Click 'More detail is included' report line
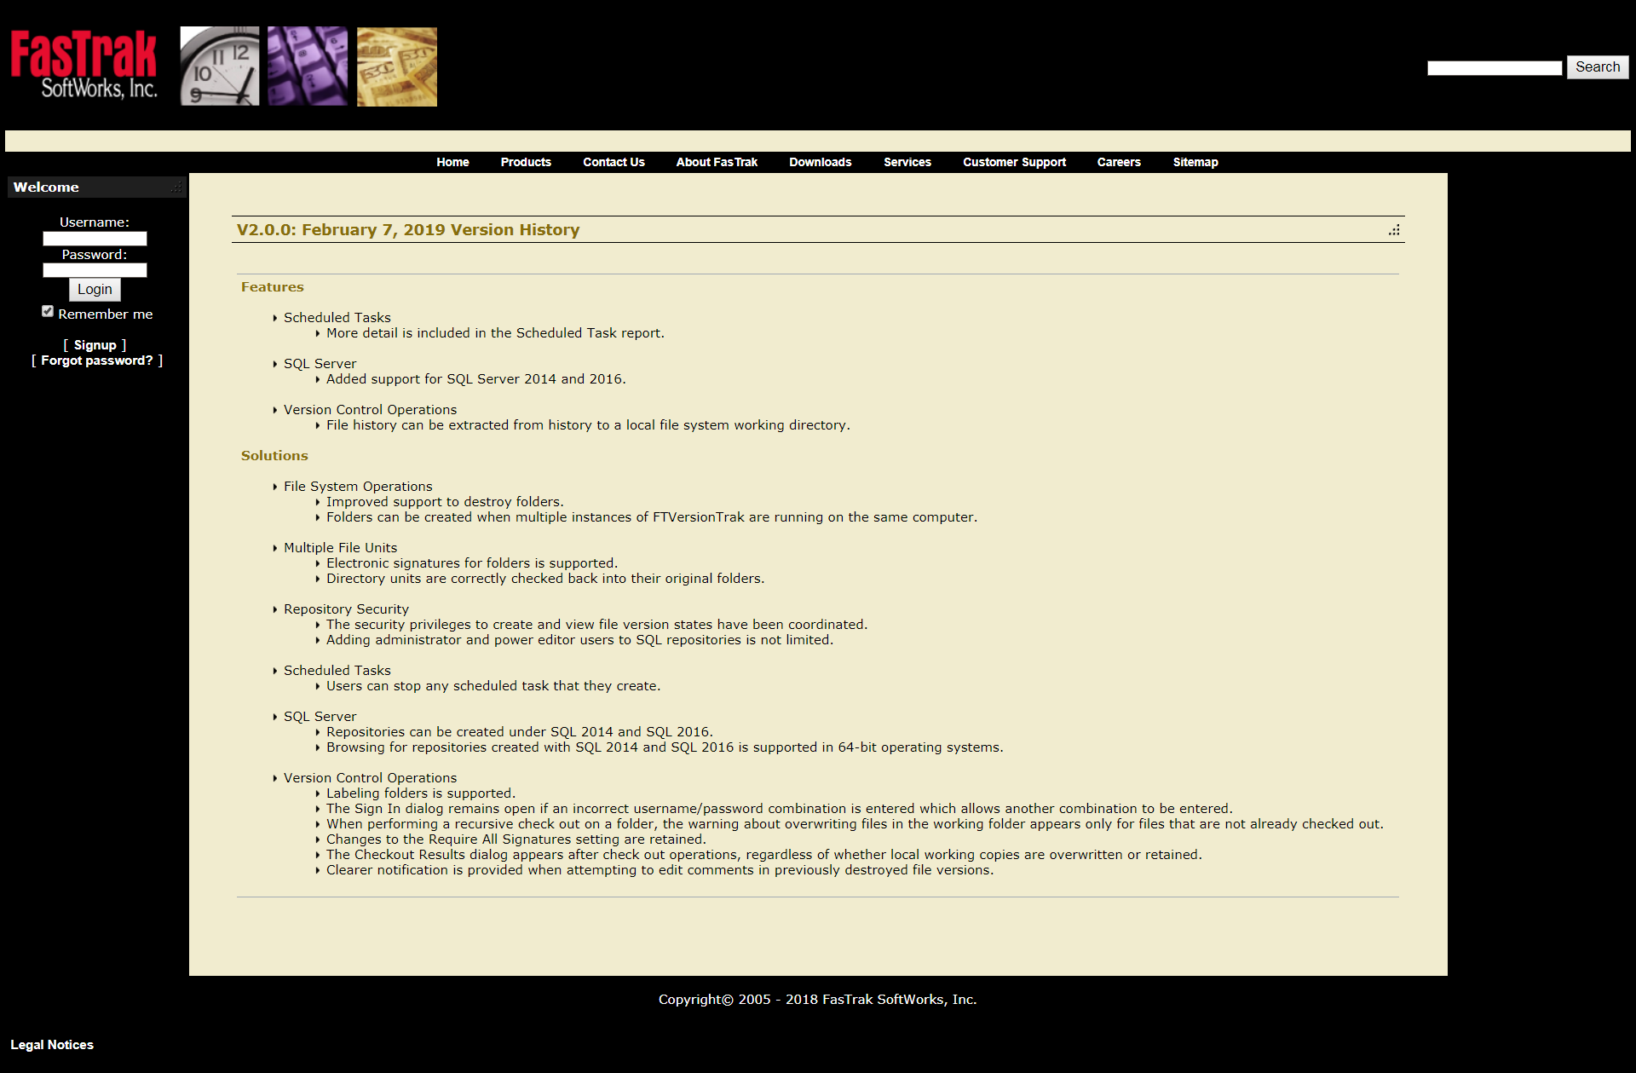 pyautogui.click(x=495, y=333)
